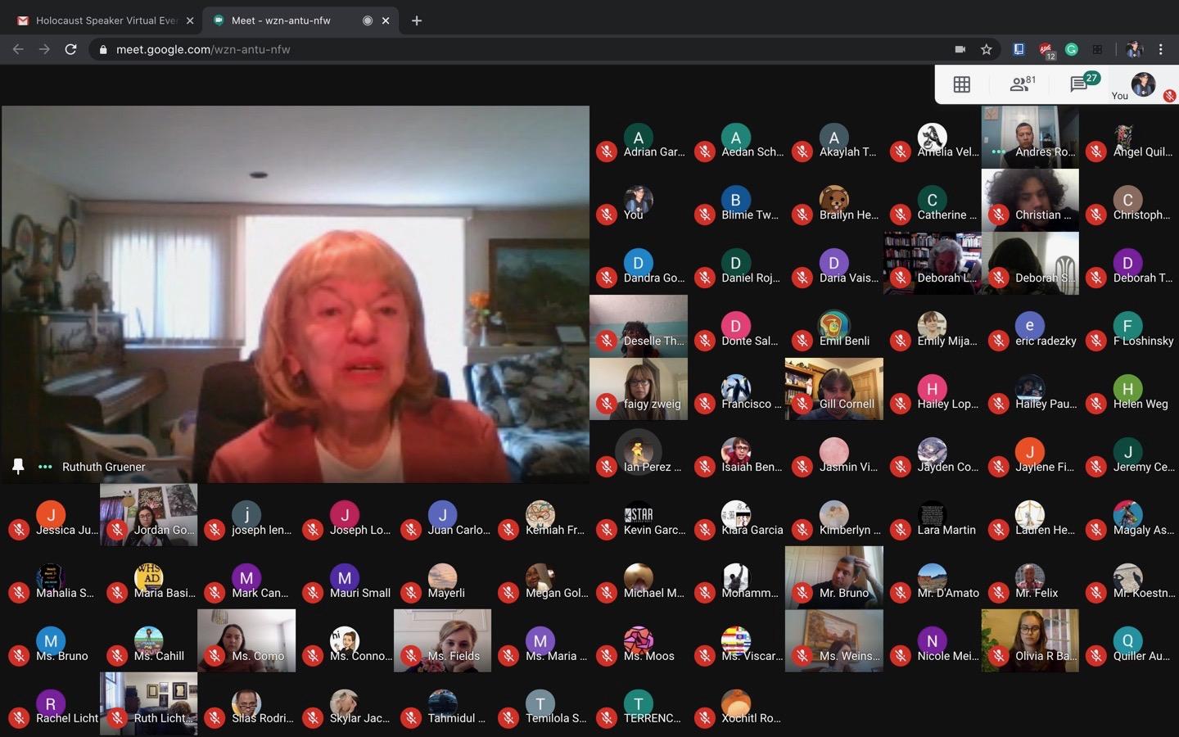Select Olivia R Ba... video thumbnail
Screen dimensions: 1179x737
1030,640
